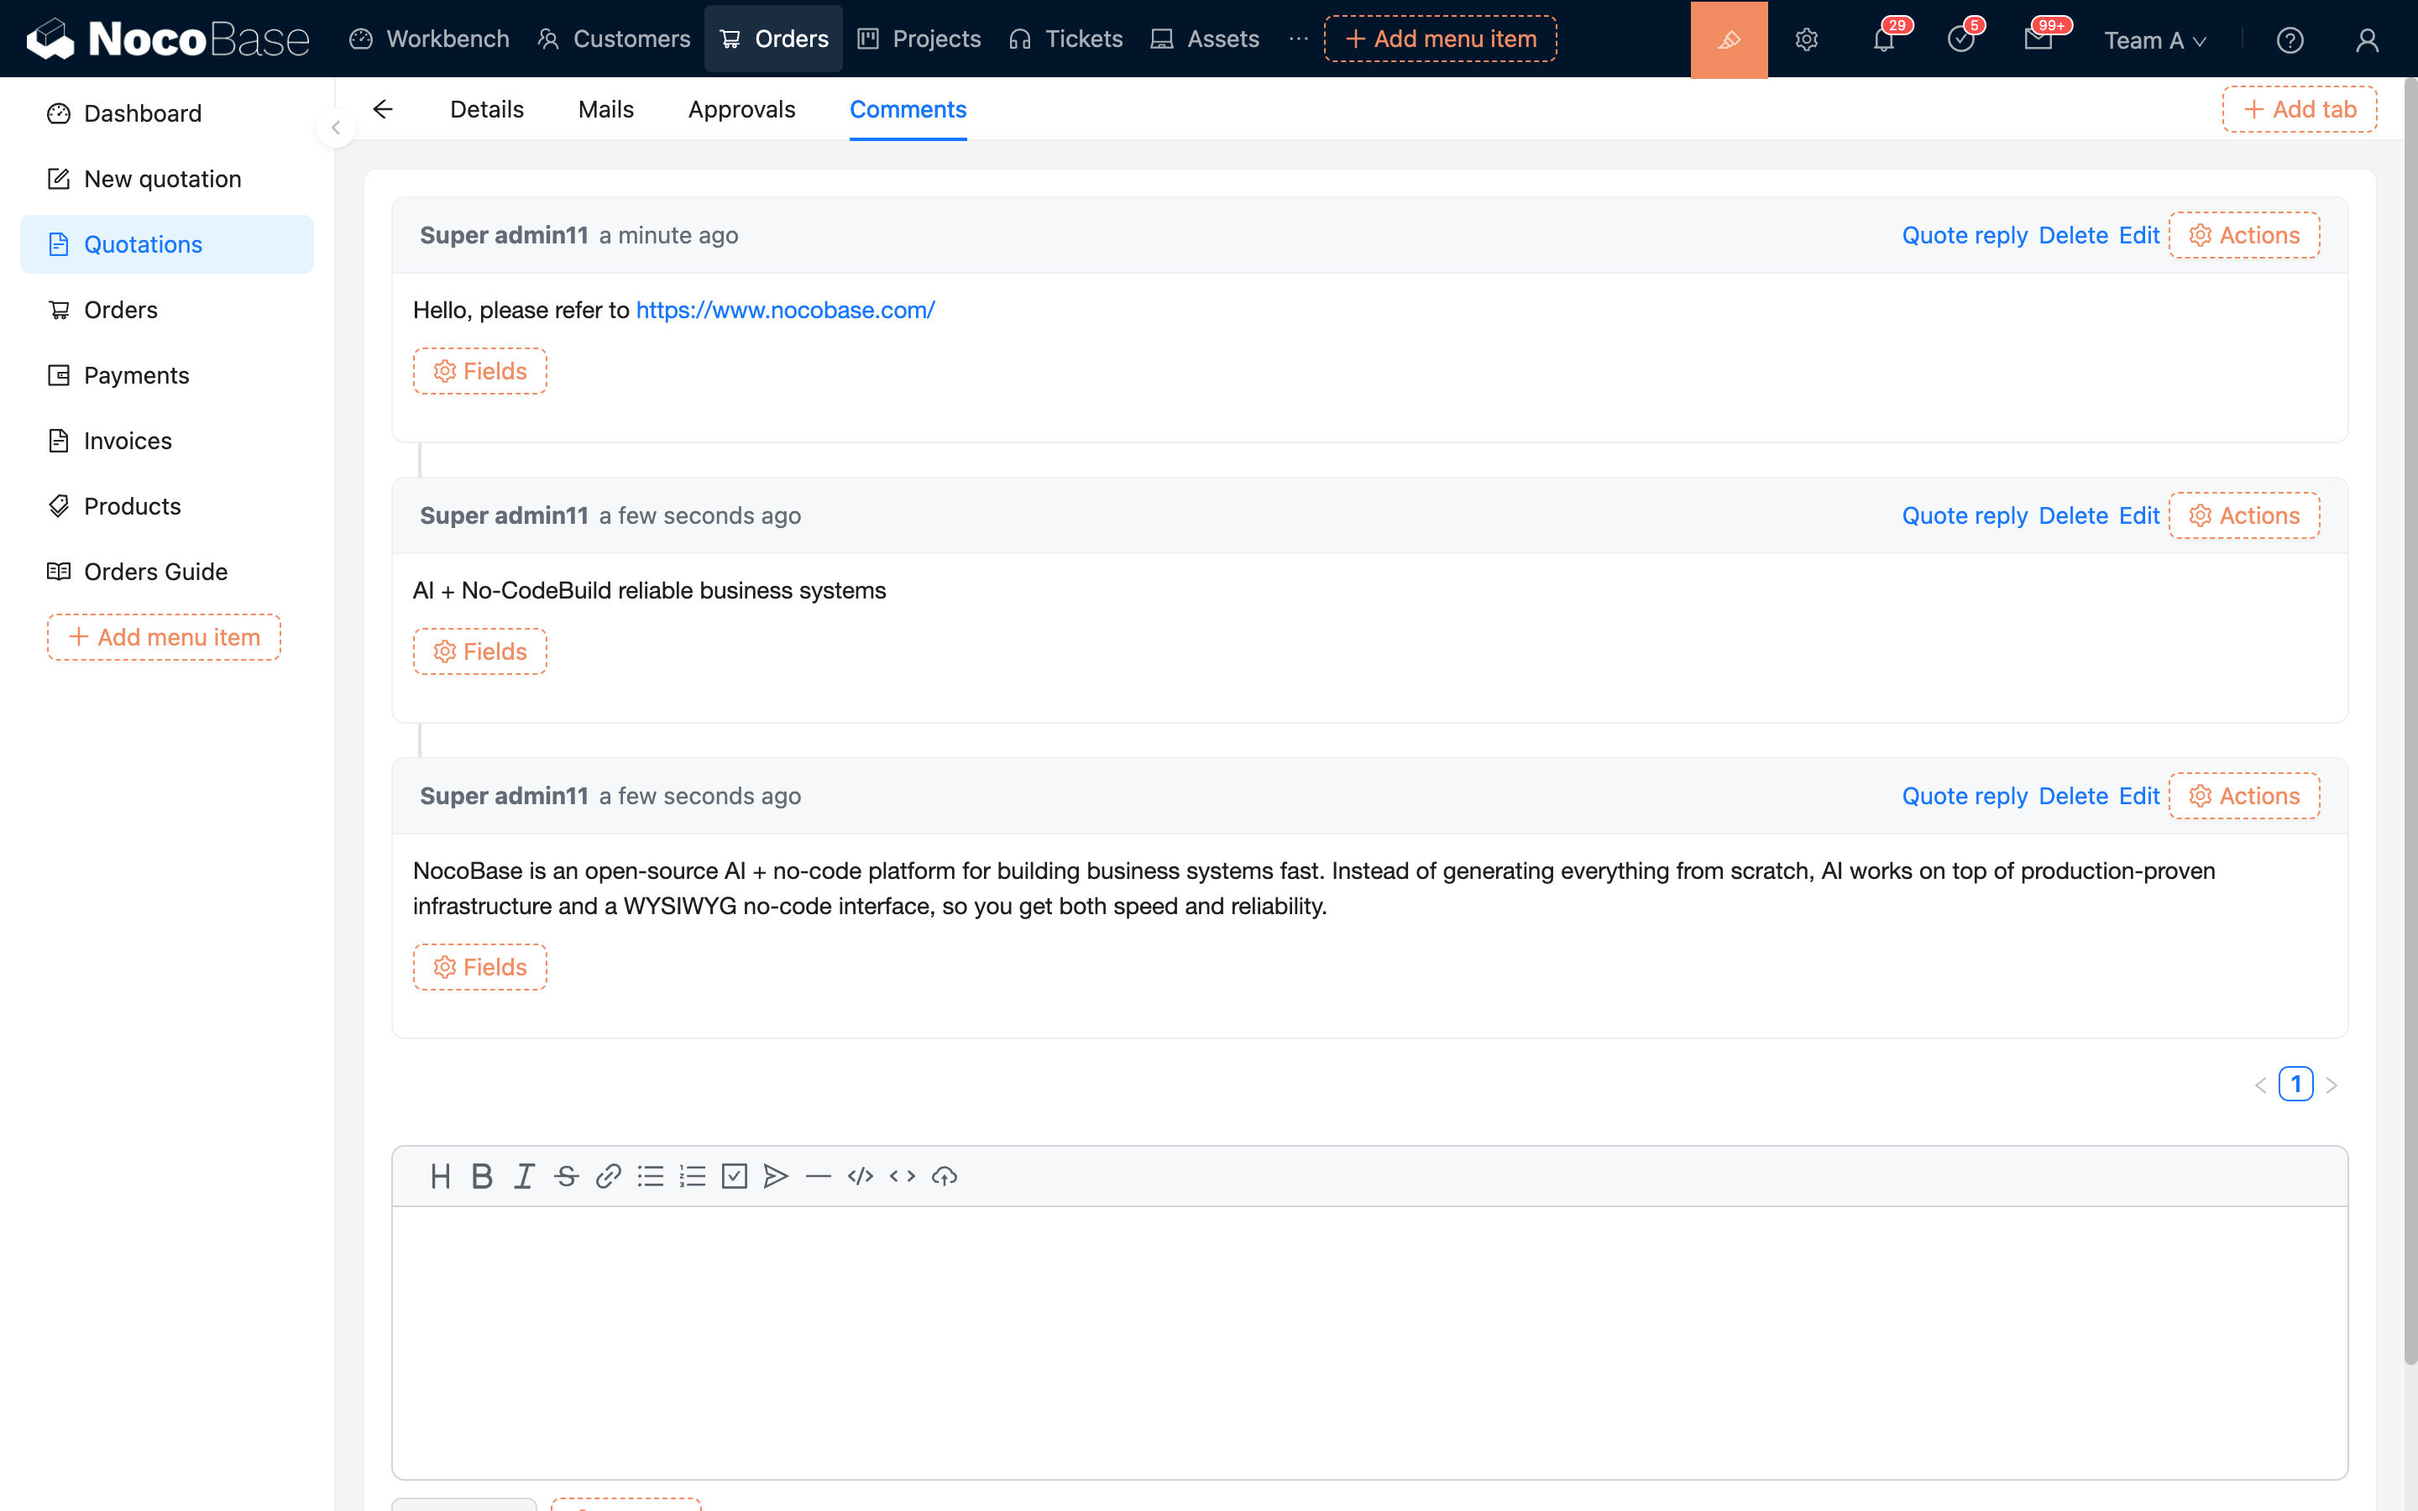Delete the 'AI + No-Code' comment
This screenshot has width=2418, height=1511.
[x=2073, y=515]
